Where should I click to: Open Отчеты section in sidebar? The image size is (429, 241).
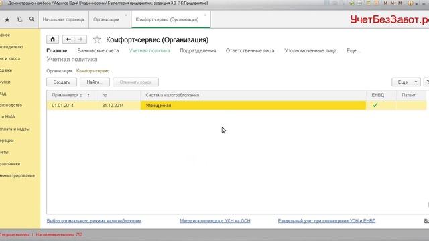pyautogui.click(x=4, y=152)
